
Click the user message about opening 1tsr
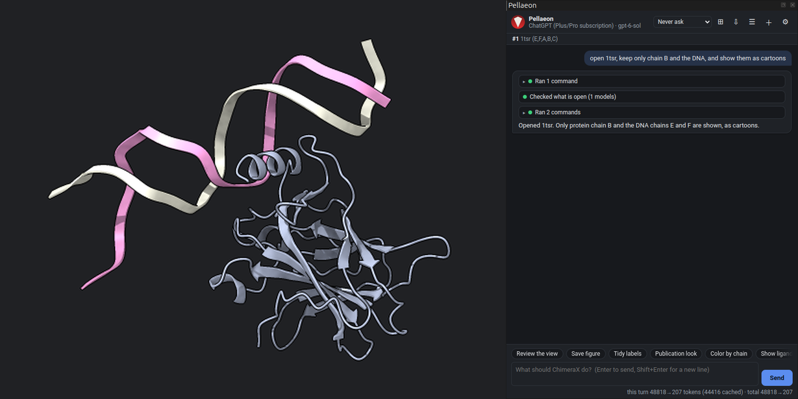tap(688, 58)
